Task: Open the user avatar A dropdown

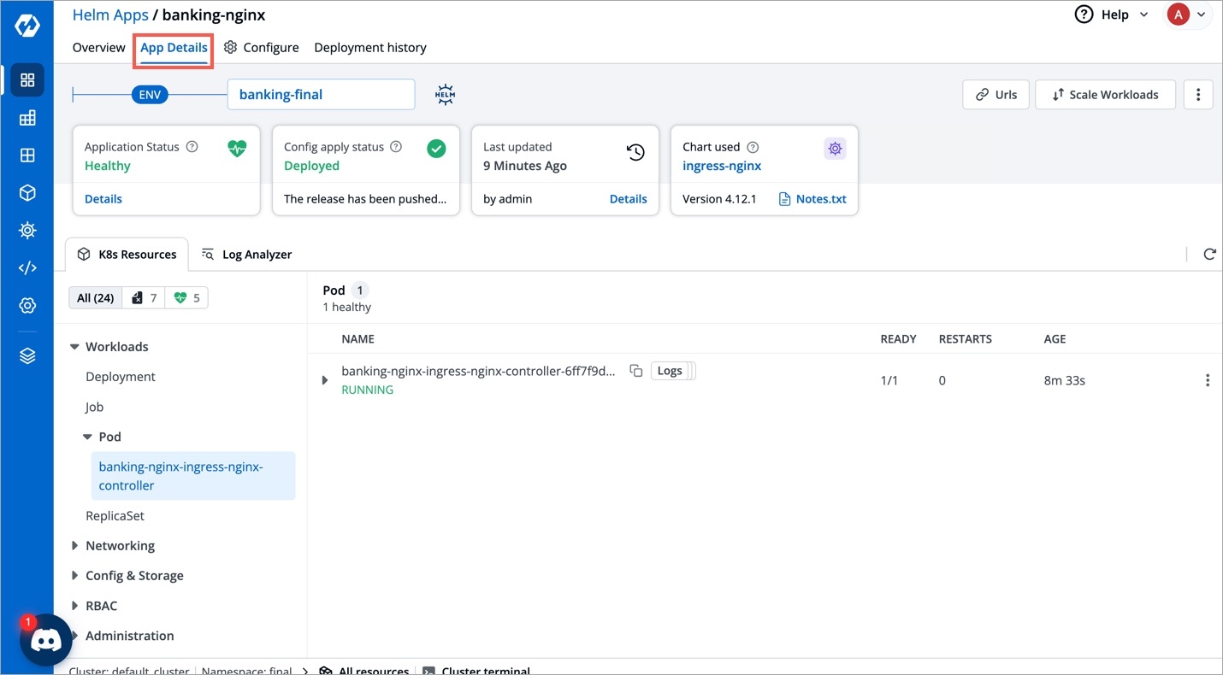Action: pos(1187,15)
